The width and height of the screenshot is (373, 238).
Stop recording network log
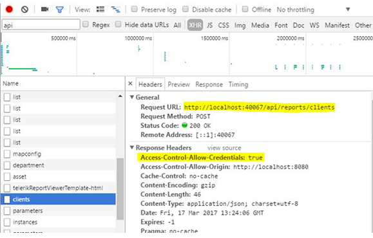(9, 9)
